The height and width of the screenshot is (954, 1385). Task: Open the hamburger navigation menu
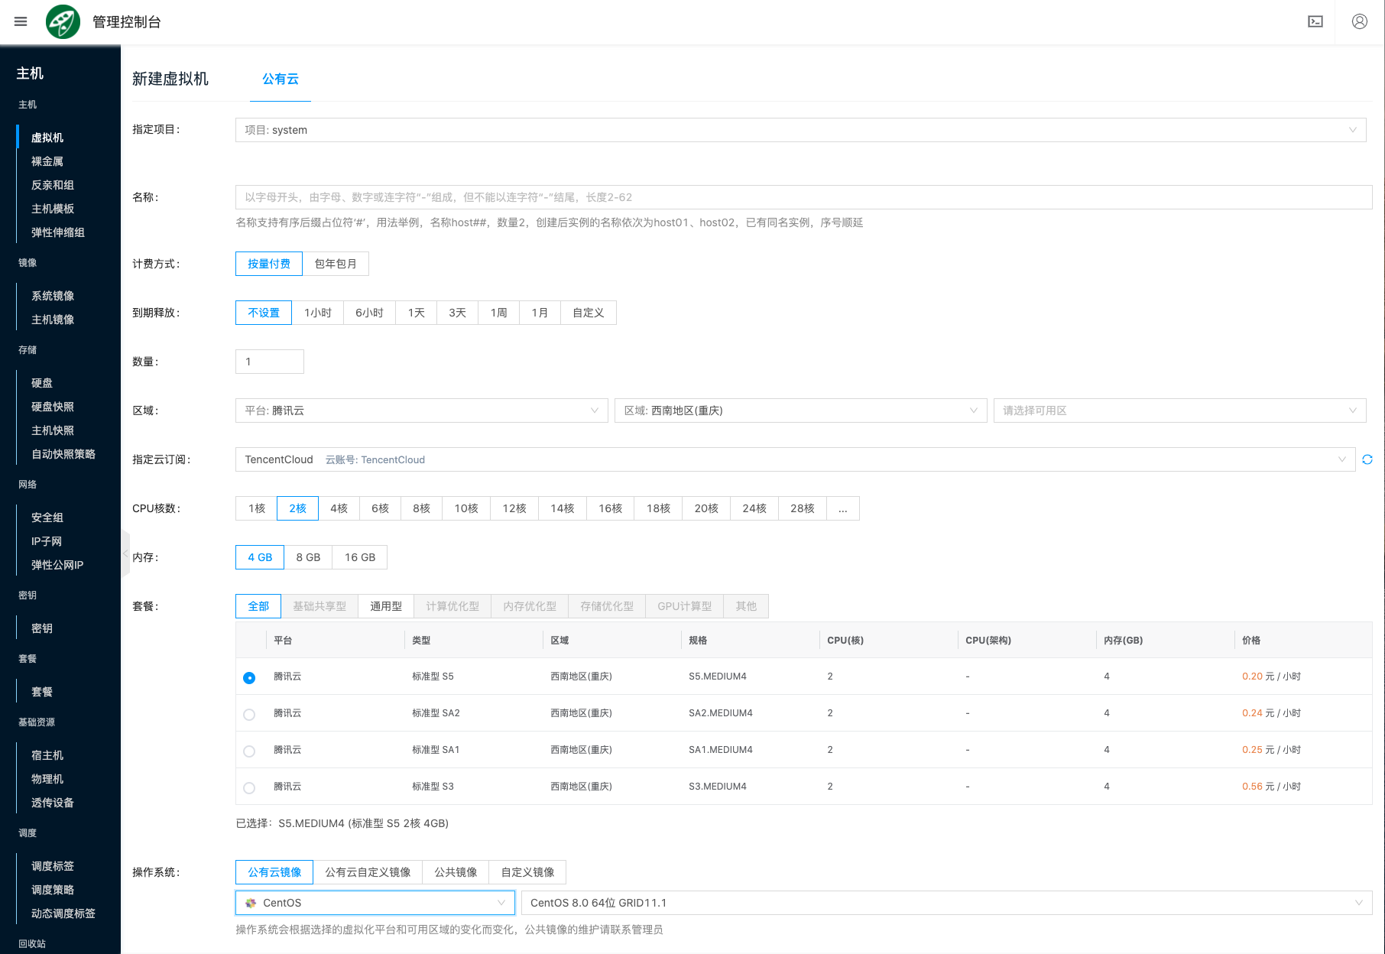(x=21, y=21)
